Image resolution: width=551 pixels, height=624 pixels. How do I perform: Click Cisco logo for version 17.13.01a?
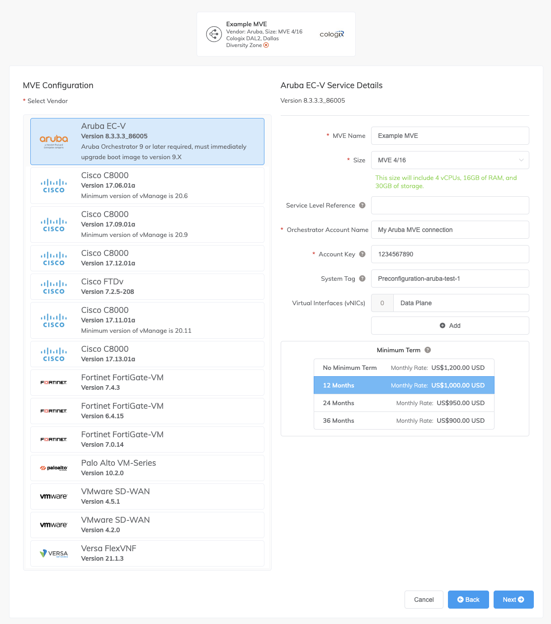click(54, 355)
